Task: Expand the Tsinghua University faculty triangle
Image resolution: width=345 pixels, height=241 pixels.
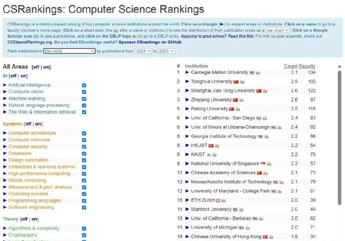Action: pyautogui.click(x=187, y=82)
